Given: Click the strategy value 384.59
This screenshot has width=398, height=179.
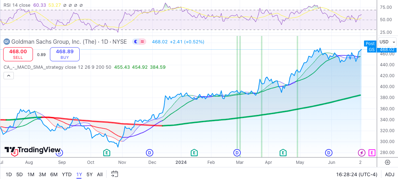Looking at the screenshot, I should (157, 67).
